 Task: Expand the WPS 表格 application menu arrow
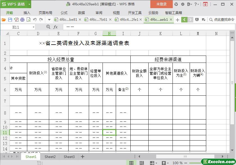coord(29,4)
